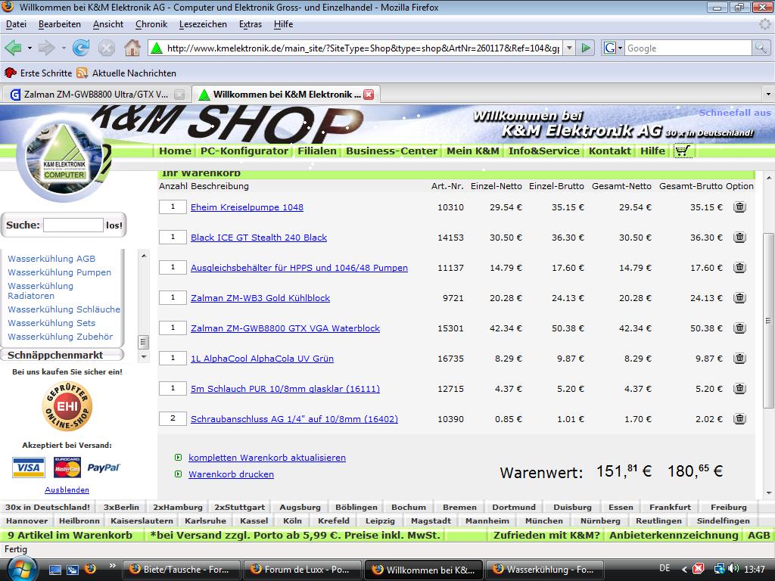The height and width of the screenshot is (581, 775).
Task: Open URL history dropdown arrow
Action: [569, 48]
